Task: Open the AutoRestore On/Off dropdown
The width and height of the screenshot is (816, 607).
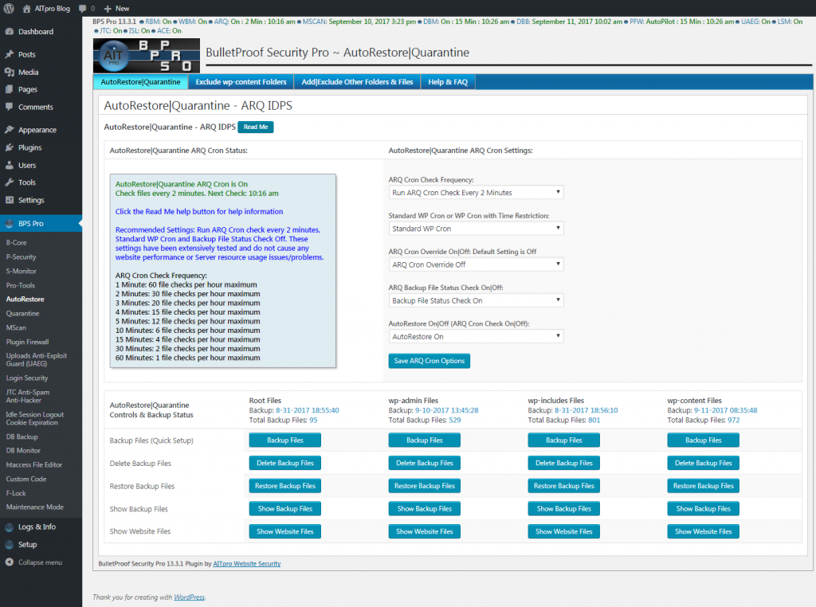Action: (475, 336)
